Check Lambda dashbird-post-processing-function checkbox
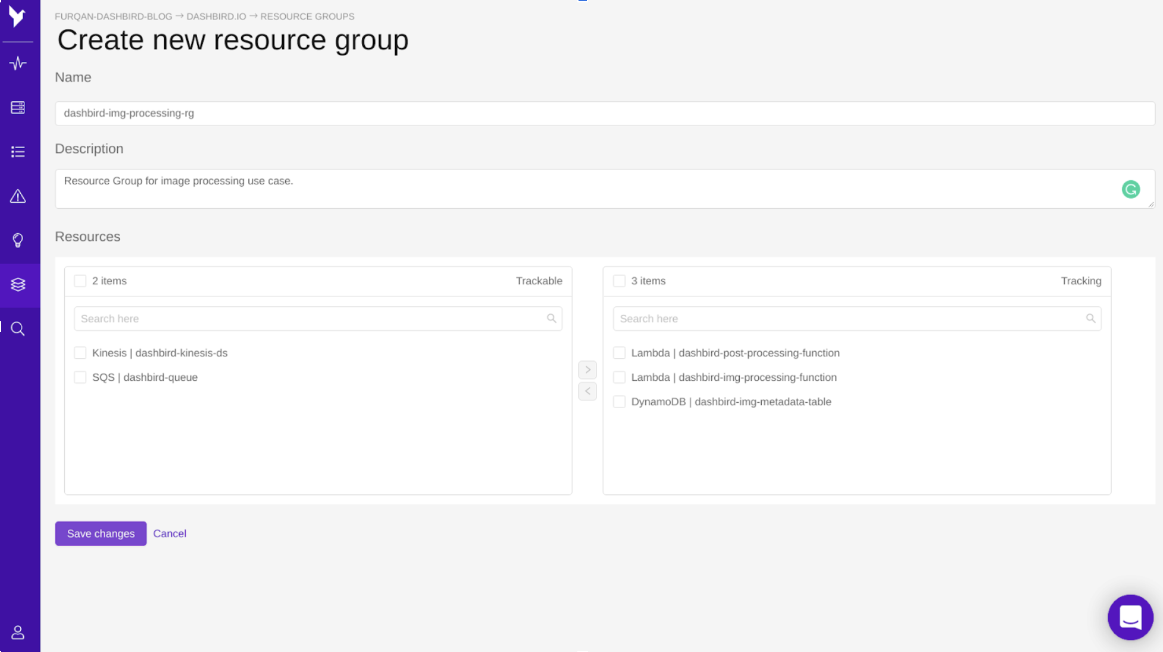Screen dimensions: 1163x652 [619, 353]
